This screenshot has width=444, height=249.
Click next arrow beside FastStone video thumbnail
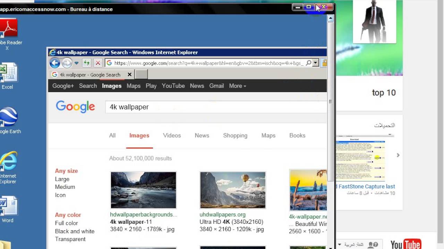pyautogui.click(x=398, y=155)
